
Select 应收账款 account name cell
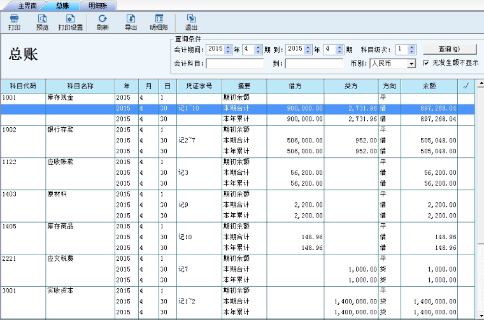[x=80, y=162]
